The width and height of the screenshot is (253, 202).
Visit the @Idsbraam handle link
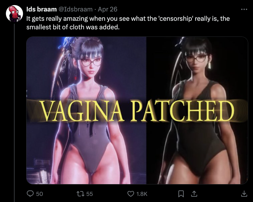[x=75, y=9]
